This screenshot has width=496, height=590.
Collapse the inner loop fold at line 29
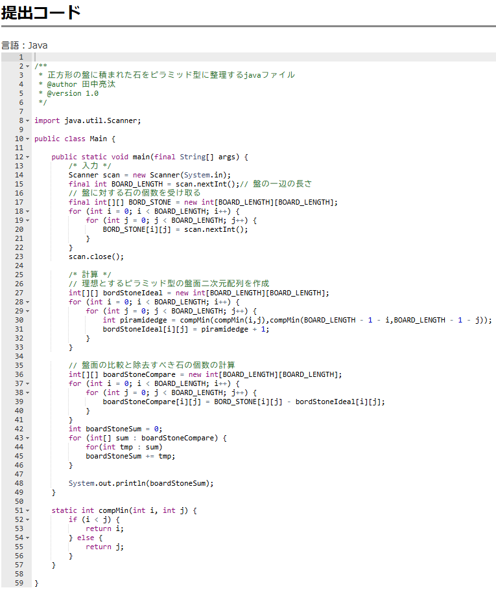pos(28,311)
